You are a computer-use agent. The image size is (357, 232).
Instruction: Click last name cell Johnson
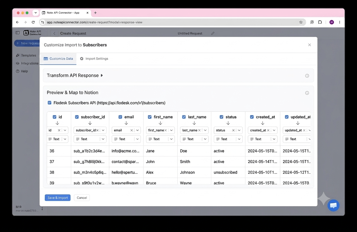[187, 173]
